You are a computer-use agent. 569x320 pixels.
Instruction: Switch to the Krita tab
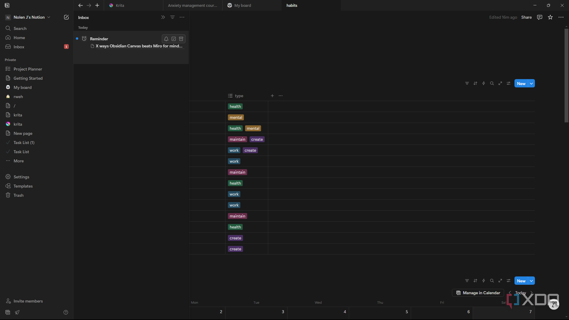pyautogui.click(x=133, y=5)
